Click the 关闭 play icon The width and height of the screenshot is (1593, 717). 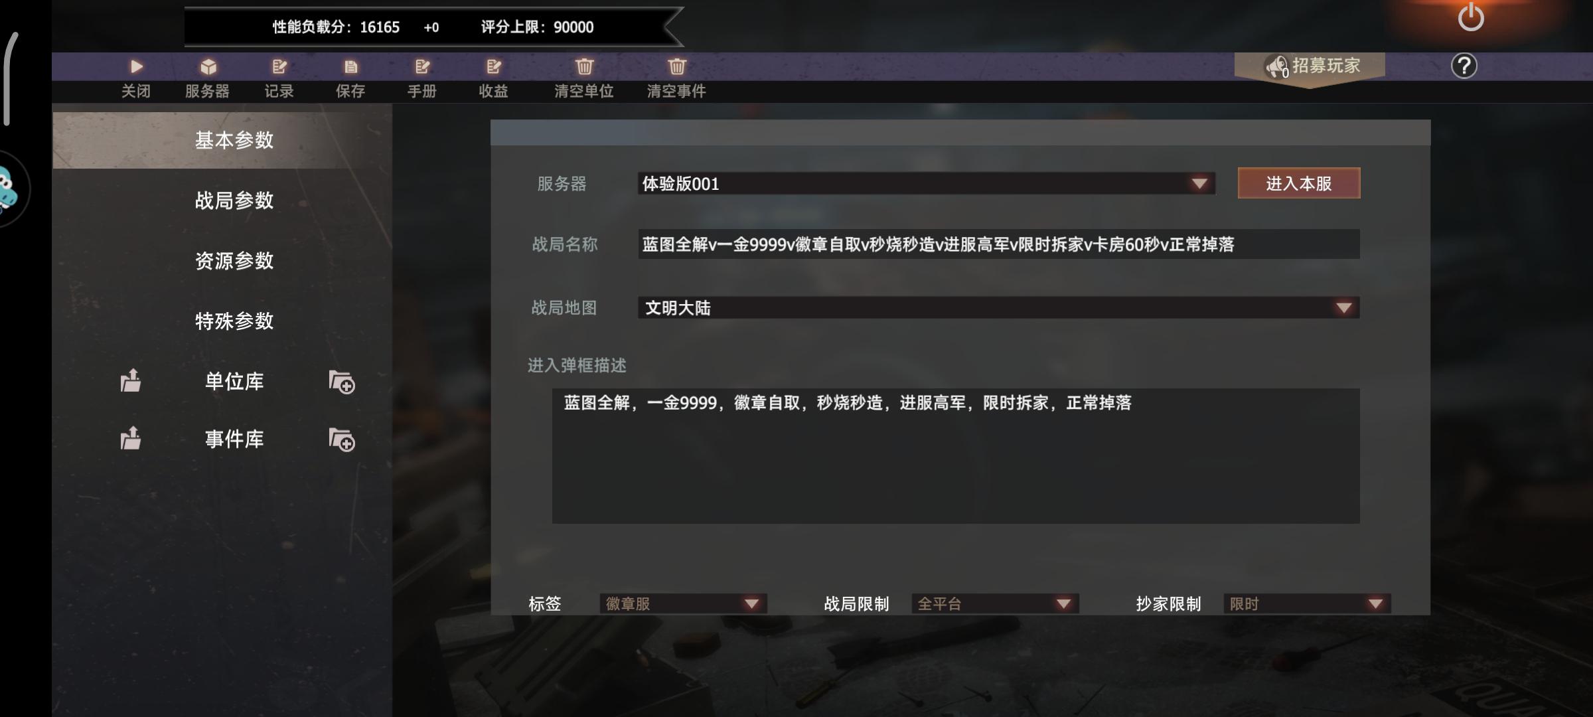pos(136,66)
